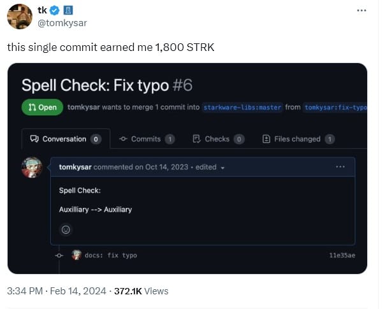Open the Checks tab

pyautogui.click(x=218, y=139)
